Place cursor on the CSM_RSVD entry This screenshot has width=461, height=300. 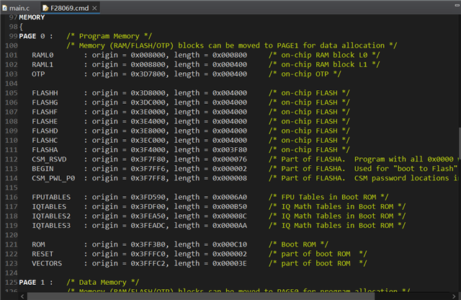(x=49, y=159)
